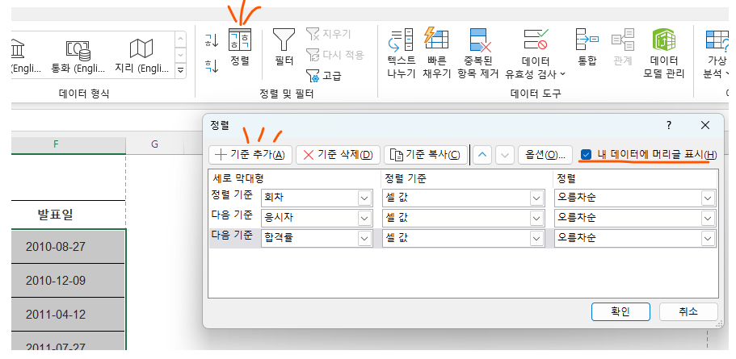Open 고급 advanced filter
Image resolution: width=736 pixels, height=359 pixels.
[x=323, y=76]
